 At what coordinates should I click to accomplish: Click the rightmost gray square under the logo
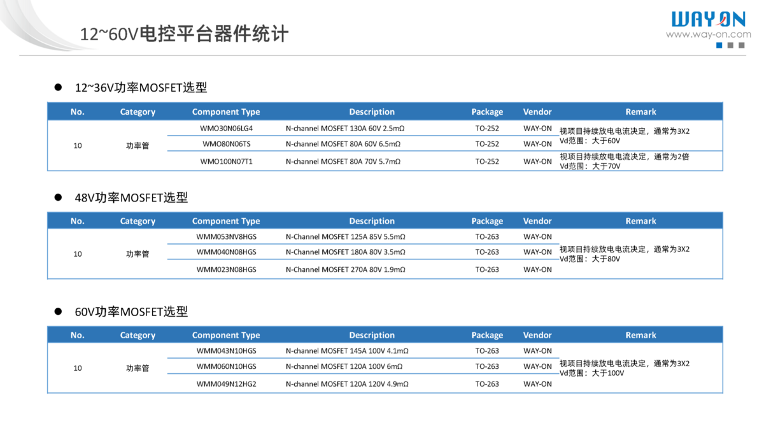(x=740, y=46)
